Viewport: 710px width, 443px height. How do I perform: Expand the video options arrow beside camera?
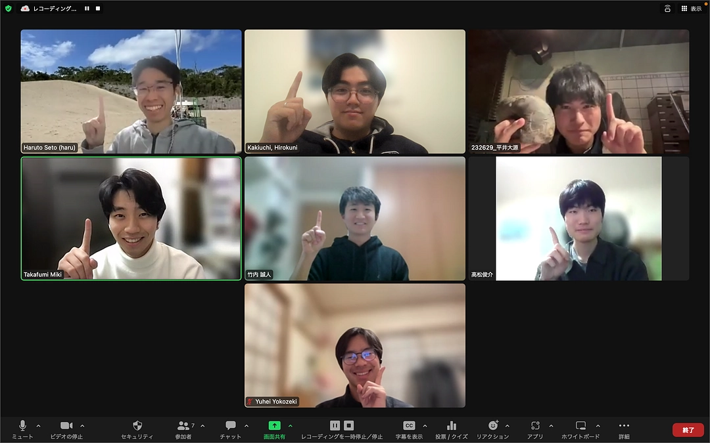point(82,426)
